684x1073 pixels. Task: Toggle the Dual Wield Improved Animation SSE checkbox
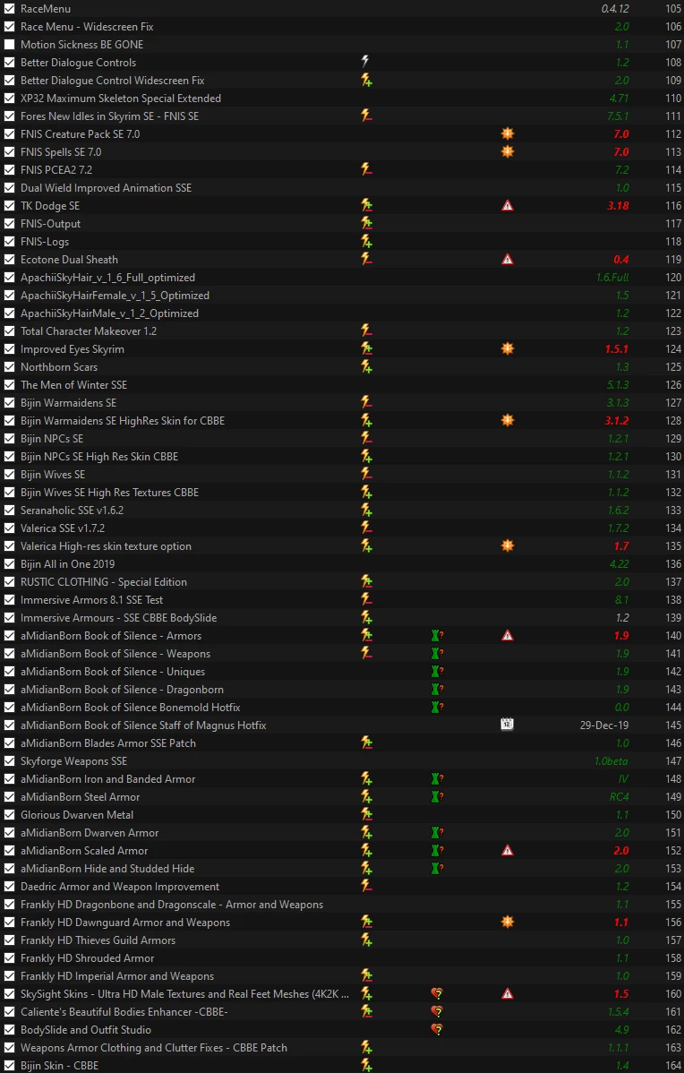(9, 187)
